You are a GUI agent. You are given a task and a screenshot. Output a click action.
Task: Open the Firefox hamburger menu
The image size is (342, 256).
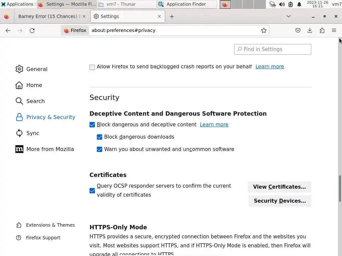coord(334,30)
